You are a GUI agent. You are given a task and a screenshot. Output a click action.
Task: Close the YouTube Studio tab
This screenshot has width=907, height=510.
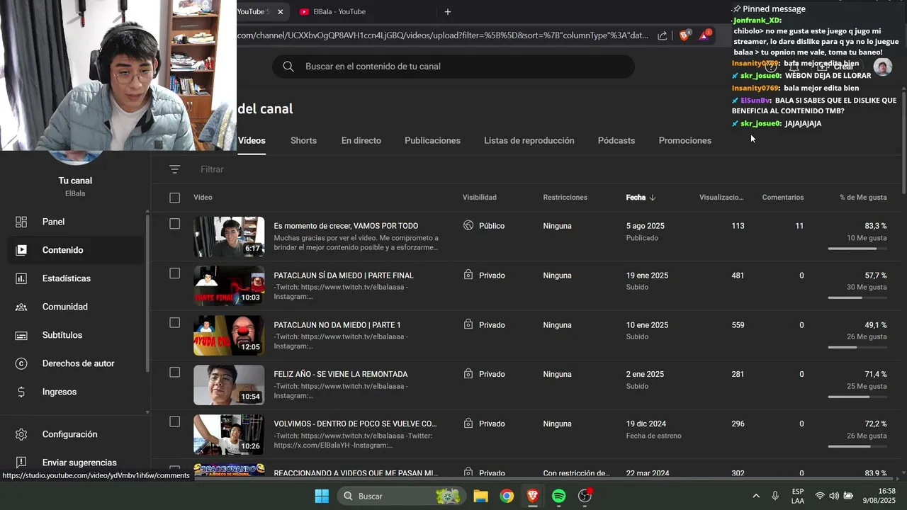[281, 11]
